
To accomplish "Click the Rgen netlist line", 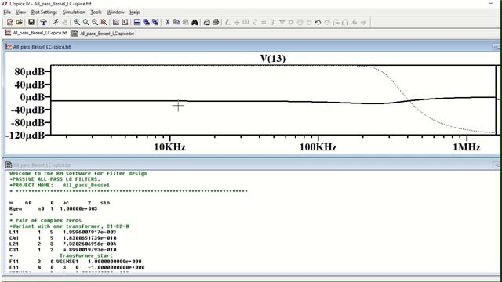I will point(53,209).
